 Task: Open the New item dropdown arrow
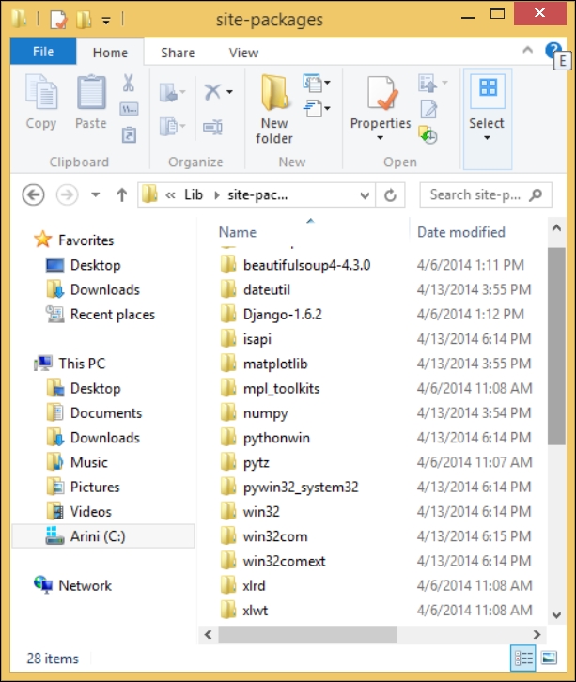coord(327,83)
